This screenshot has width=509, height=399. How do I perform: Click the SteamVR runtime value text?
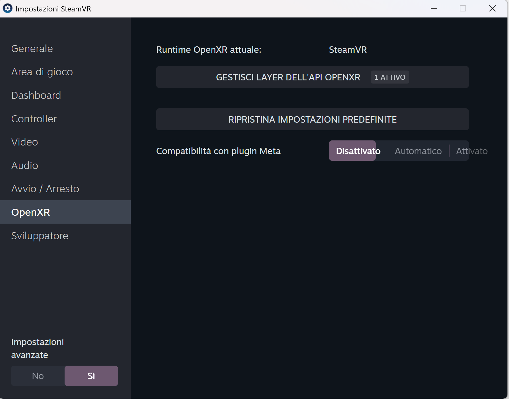pyautogui.click(x=348, y=50)
